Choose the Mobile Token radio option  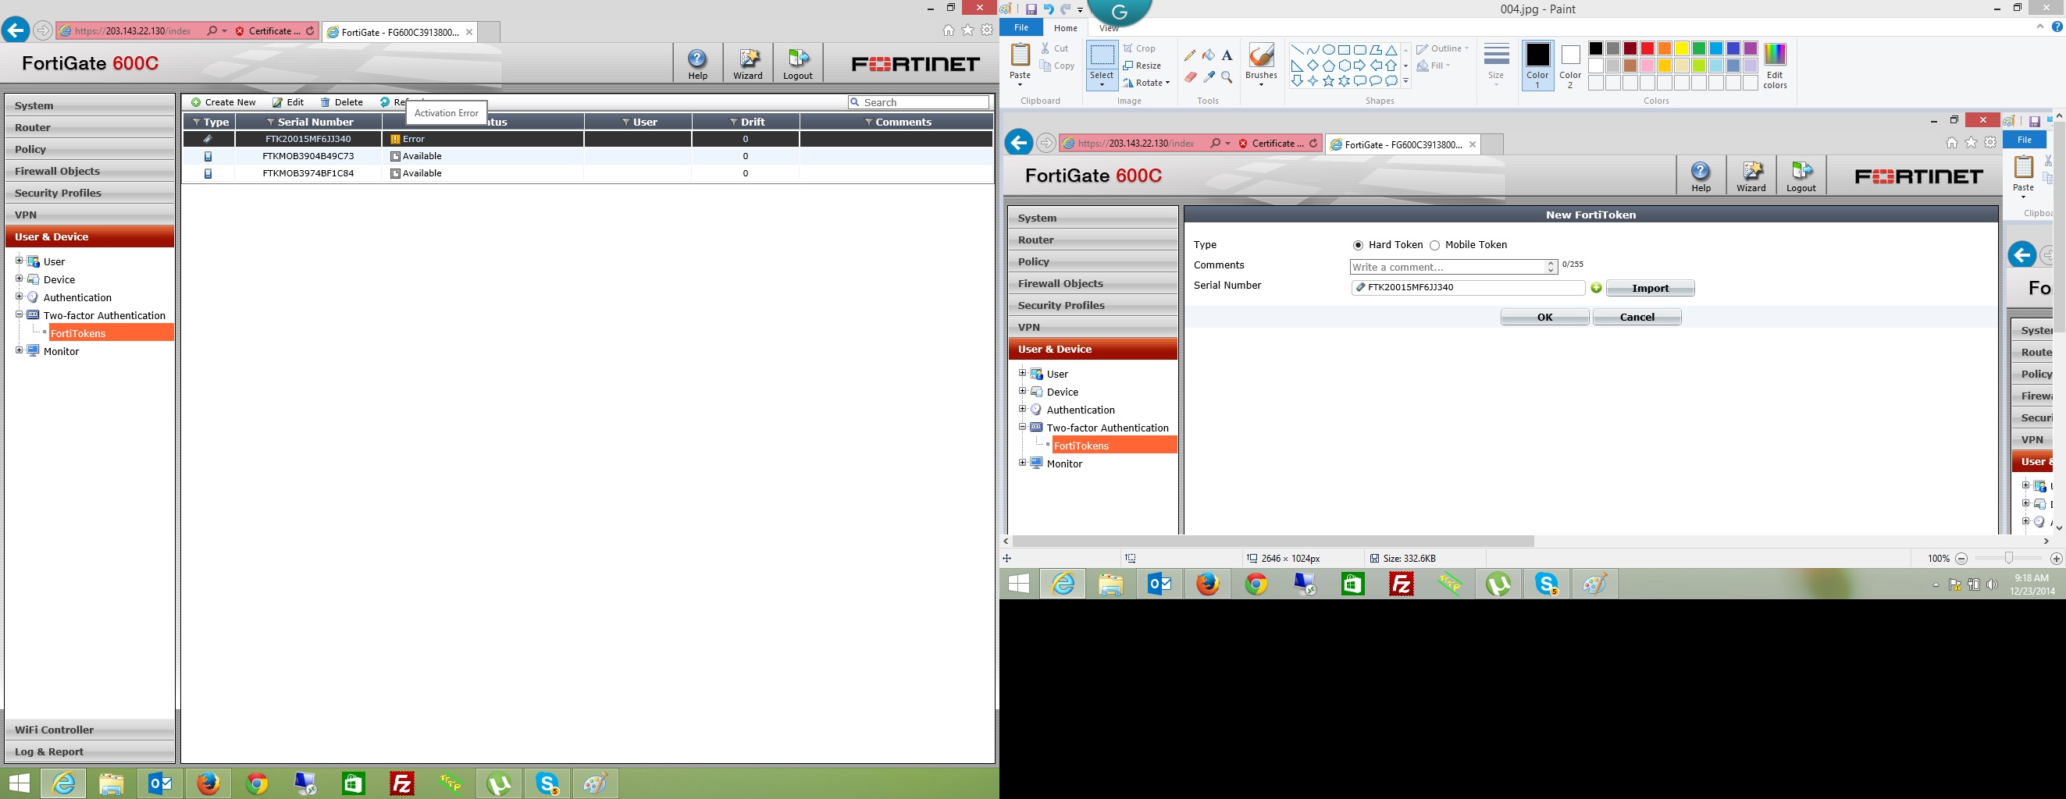pyautogui.click(x=1435, y=245)
